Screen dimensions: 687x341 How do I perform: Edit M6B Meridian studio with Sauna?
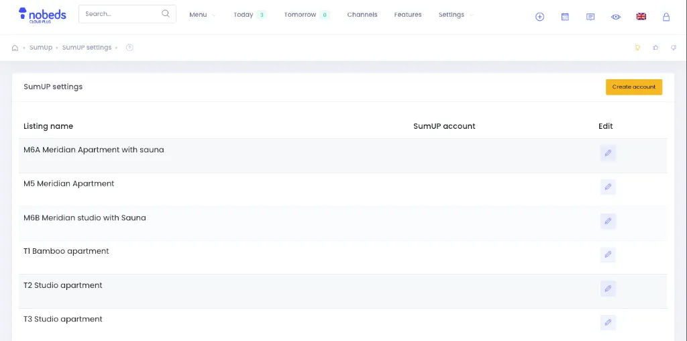click(608, 222)
